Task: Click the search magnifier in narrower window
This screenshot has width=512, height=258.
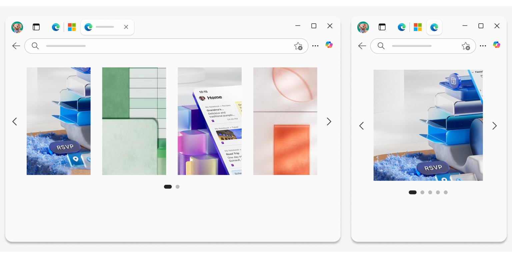Action: (381, 46)
